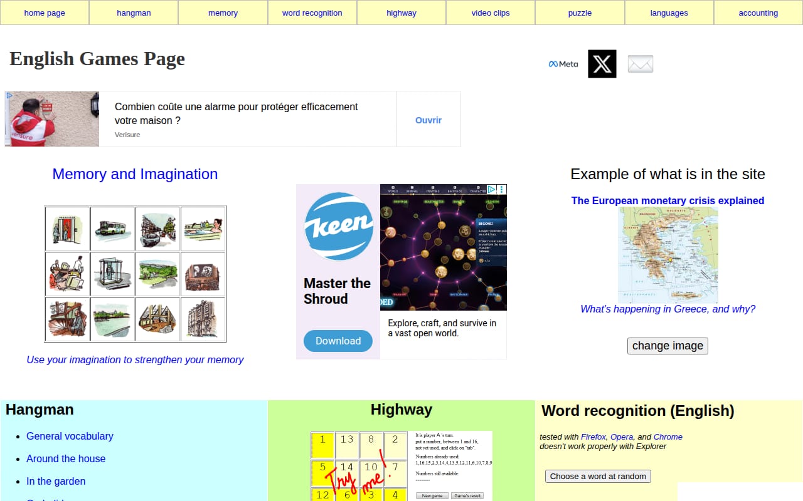
Task: Click Choose a word at random button
Action: 598,476
